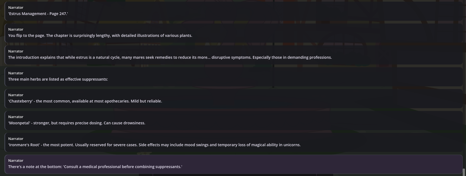This screenshot has width=466, height=176.
Task: Click 'Three main herbs are listed' entry
Action: (234, 77)
